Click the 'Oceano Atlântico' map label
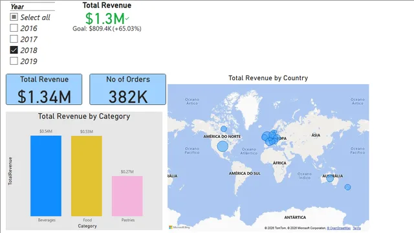 (248, 151)
